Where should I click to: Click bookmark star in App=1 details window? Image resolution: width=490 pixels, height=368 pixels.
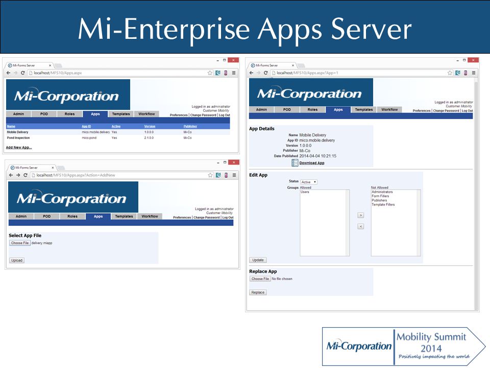[x=450, y=73]
